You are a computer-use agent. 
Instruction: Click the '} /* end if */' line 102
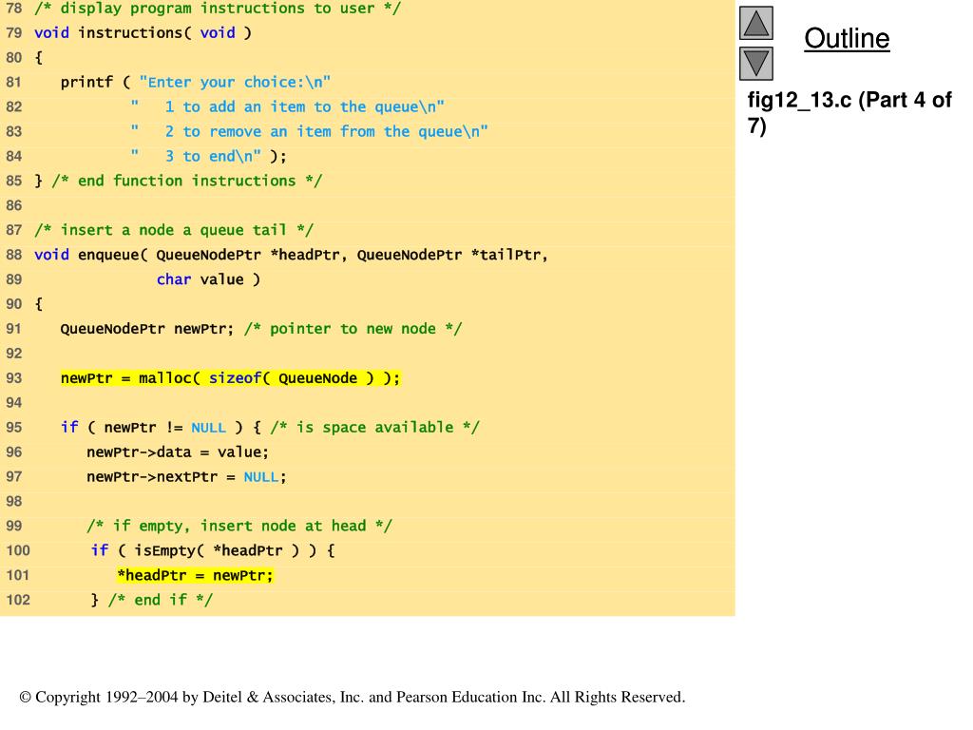tap(151, 600)
